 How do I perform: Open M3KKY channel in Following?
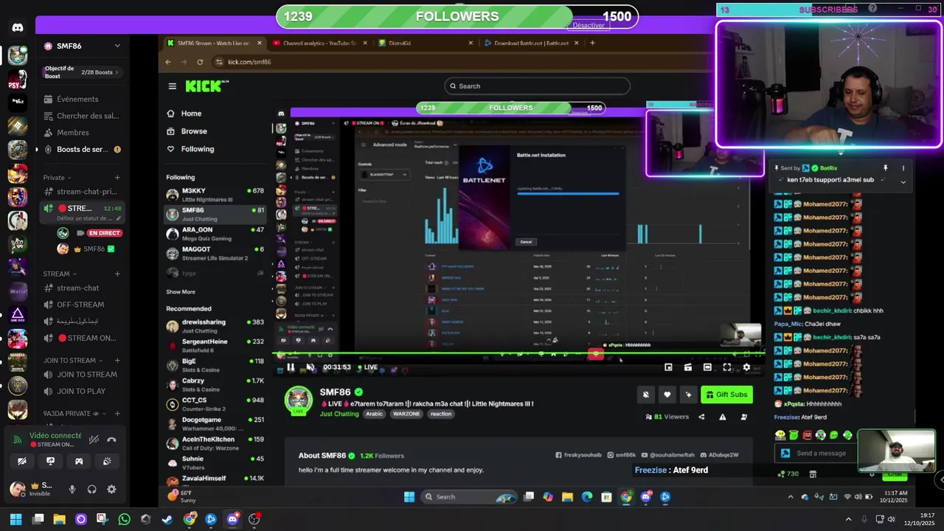coord(215,195)
